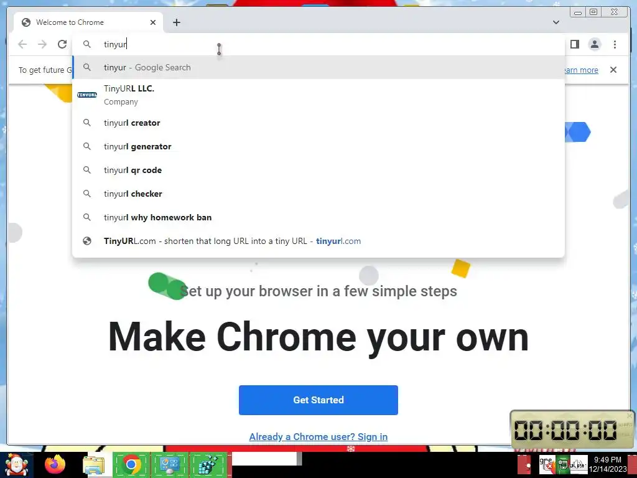Click the magnifier beside 'tinyurl checker'
The height and width of the screenshot is (478, 637).
(87, 194)
